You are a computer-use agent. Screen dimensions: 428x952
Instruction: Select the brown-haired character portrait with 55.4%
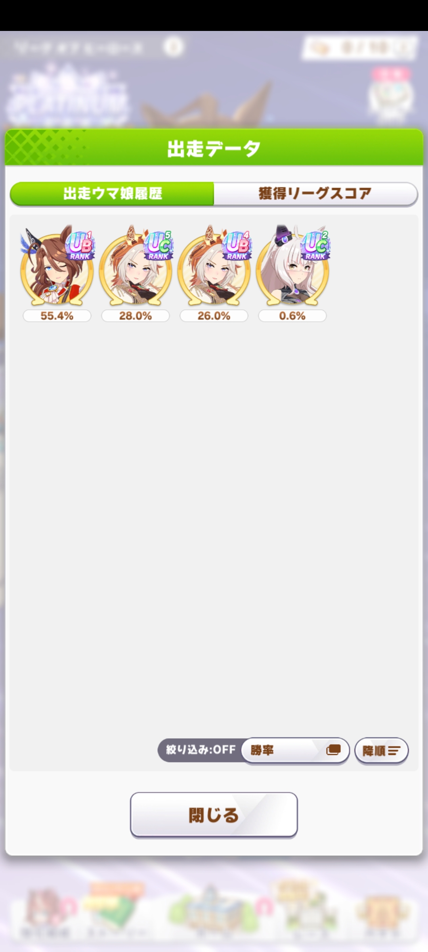(x=57, y=266)
